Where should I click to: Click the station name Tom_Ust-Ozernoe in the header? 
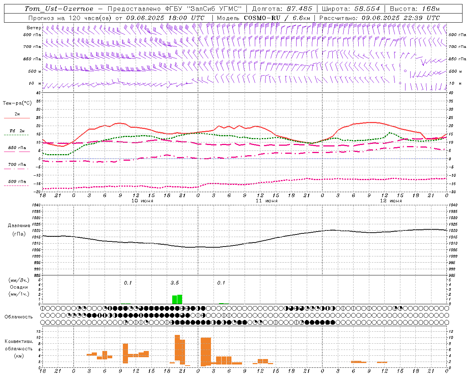(x=59, y=9)
